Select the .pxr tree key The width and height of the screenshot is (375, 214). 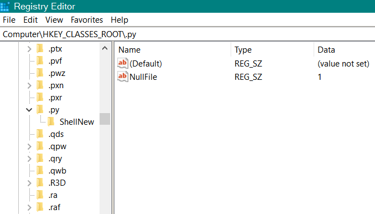(x=55, y=98)
